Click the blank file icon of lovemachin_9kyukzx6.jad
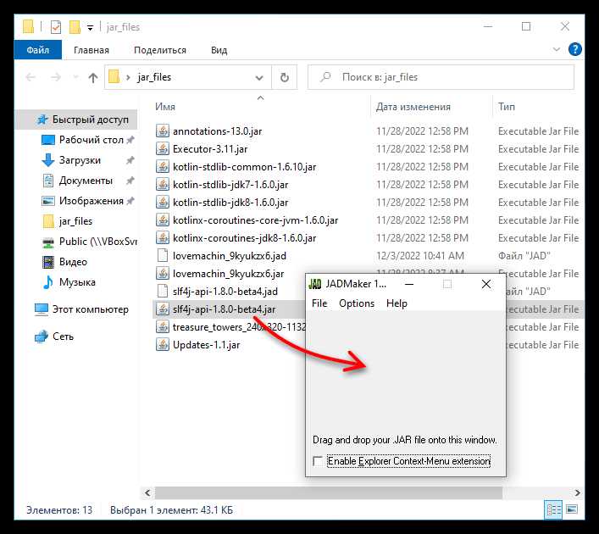599x534 pixels. click(163, 255)
